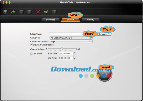Click the Start Time stepper arrows
The height and width of the screenshot is (101, 143).
point(74,54)
